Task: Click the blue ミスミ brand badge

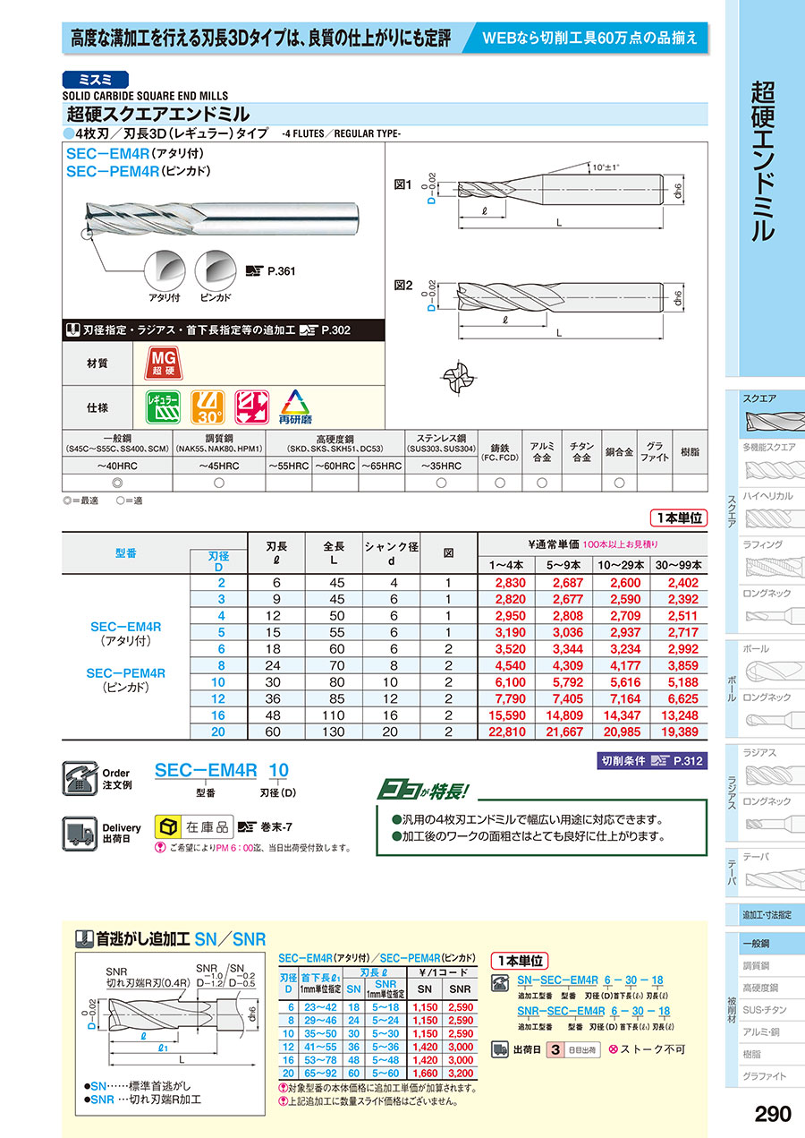Action: 97,78
